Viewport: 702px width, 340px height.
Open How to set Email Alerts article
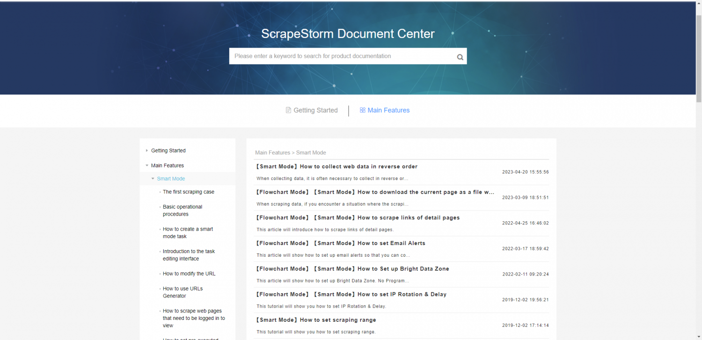tap(341, 243)
